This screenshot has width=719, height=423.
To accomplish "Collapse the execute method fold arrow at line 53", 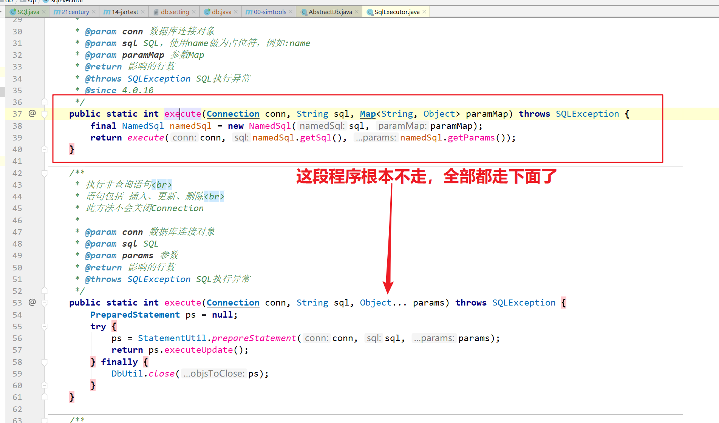I will point(44,303).
